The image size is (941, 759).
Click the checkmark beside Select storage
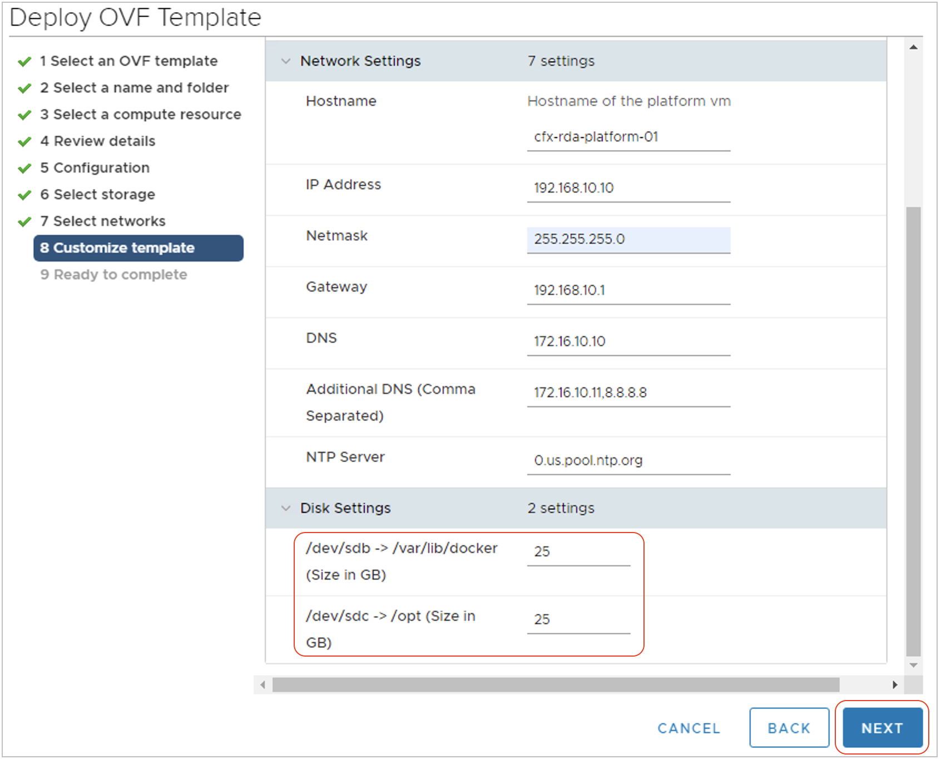pyautogui.click(x=24, y=195)
